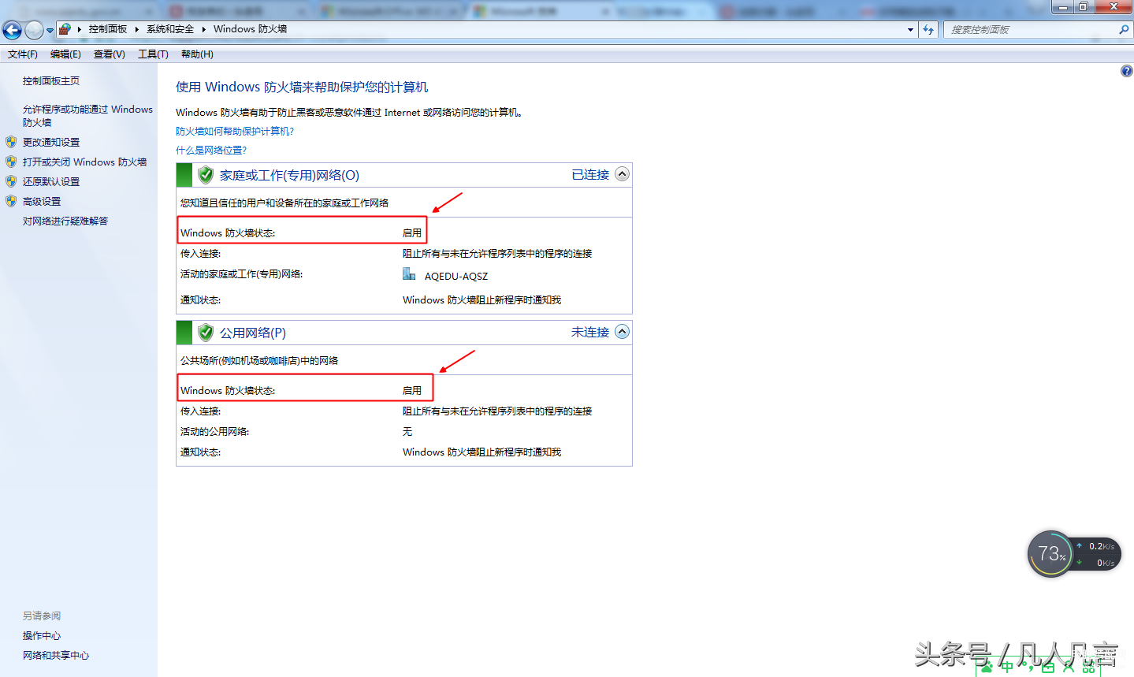Click the AQEDU-AQSZ network icon
Viewport: 1134px width, 677px height.
tap(409, 274)
